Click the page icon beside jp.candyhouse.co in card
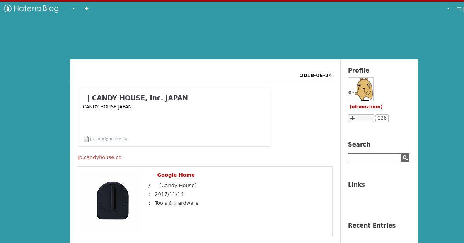The height and width of the screenshot is (243, 464). (86, 139)
